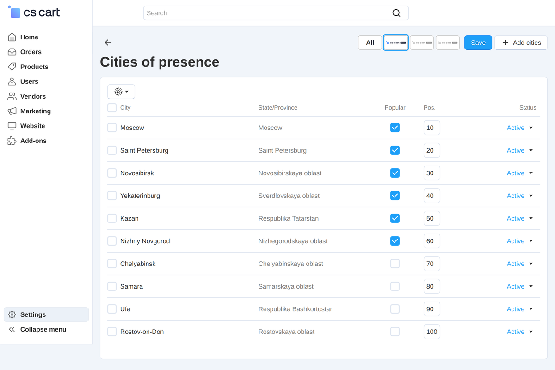
Task: Select the Saint Petersburg row checkbox
Action: pyautogui.click(x=112, y=150)
